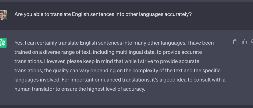Click the phrase 'good idea to consult'

click(x=187, y=80)
